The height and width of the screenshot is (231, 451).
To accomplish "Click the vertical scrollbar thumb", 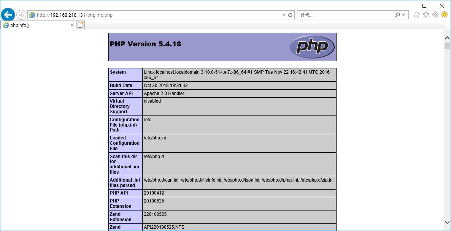I will click(447, 46).
